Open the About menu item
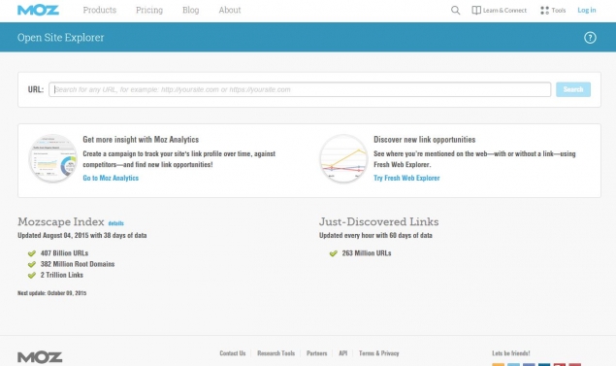This screenshot has width=616, height=366. coord(230,11)
